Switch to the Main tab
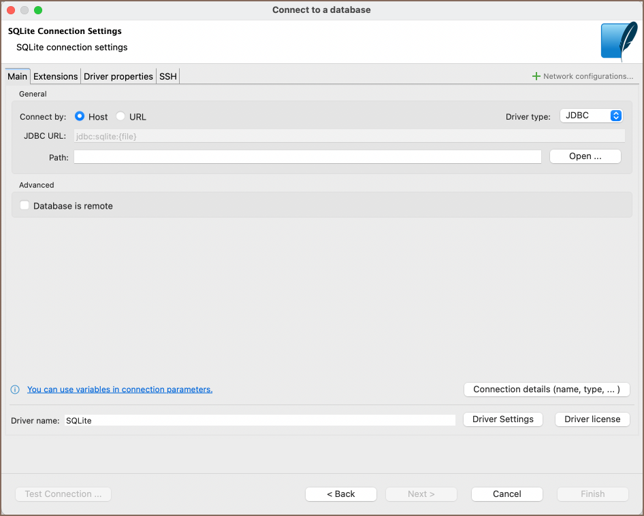Screen dimensions: 644x516 point(17,76)
